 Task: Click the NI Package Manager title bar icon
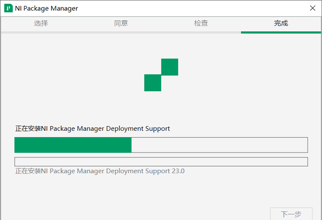[x=9, y=8]
